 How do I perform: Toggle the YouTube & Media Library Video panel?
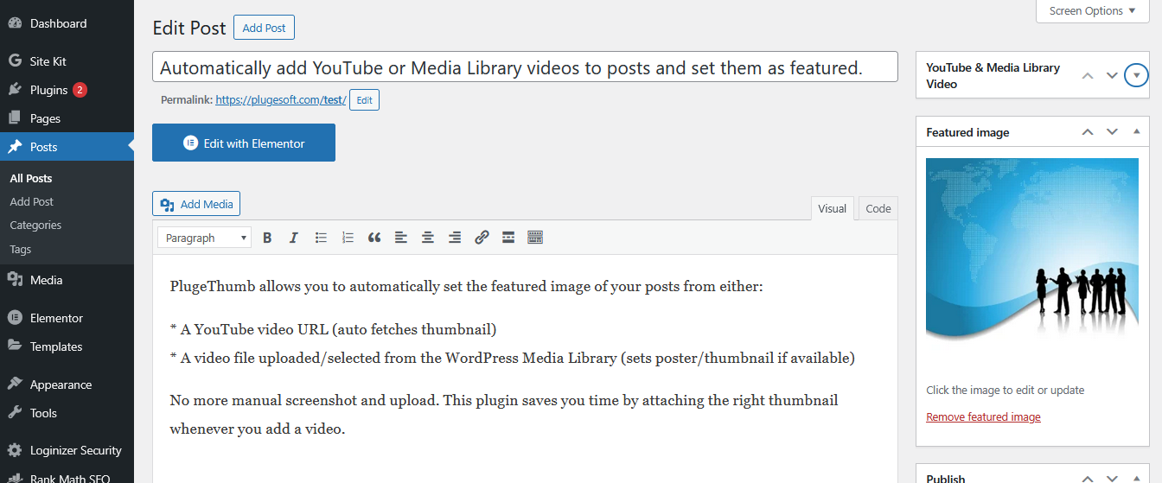point(1136,76)
